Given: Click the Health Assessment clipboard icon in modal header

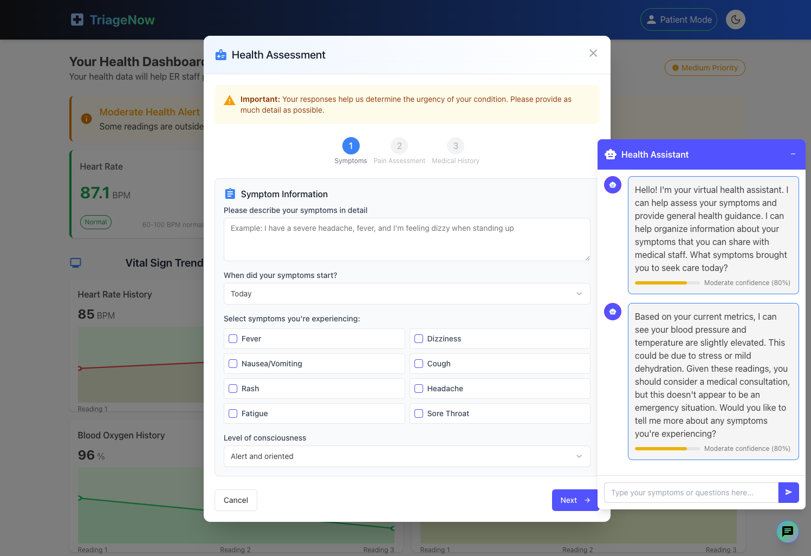Looking at the screenshot, I should coord(221,55).
